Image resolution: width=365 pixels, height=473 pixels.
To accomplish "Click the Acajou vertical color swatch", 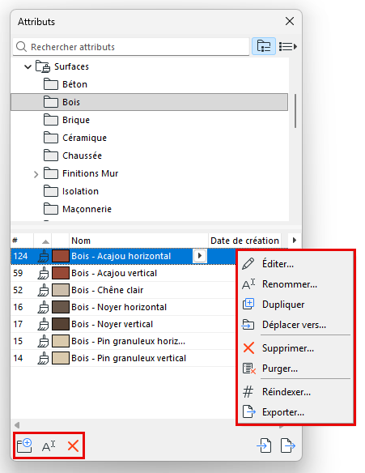I will (x=61, y=273).
